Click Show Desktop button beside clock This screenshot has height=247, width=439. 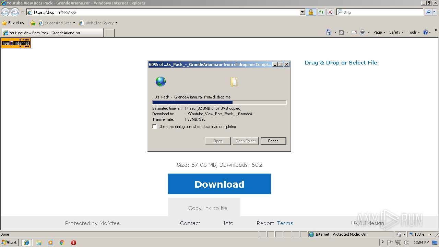click(x=435, y=243)
